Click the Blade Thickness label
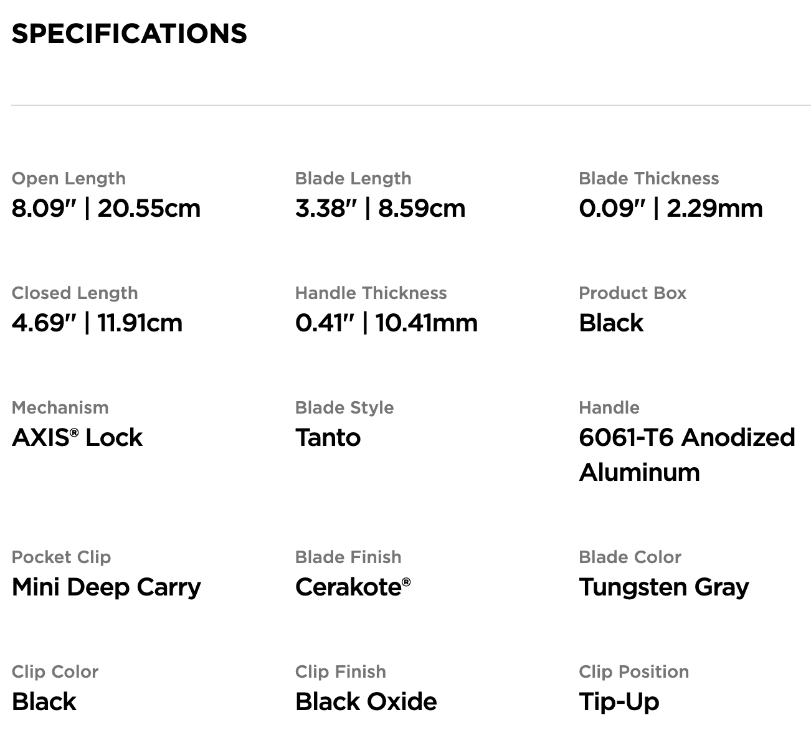 [648, 178]
